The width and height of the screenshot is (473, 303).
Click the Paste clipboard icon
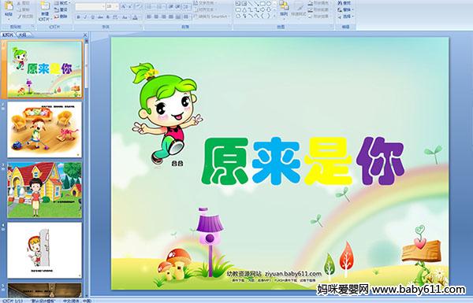pos(9,8)
